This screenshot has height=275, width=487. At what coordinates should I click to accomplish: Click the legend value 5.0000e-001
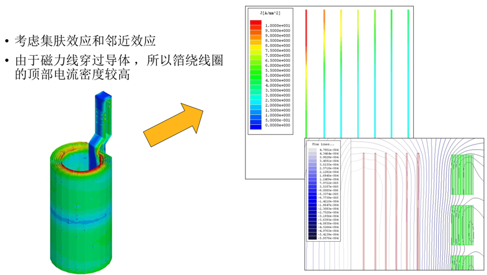pos(278,120)
